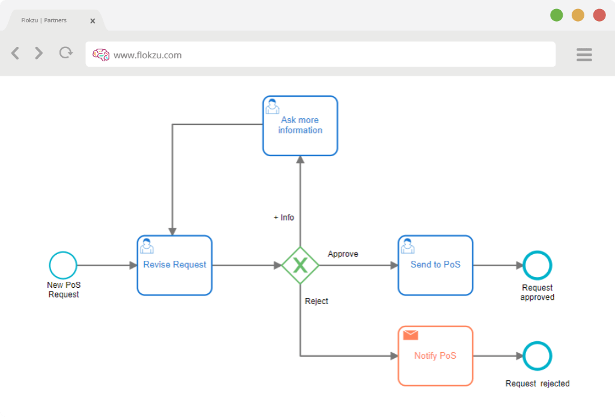Select the New PoS Request start event
This screenshot has height=417, width=615.
pos(63,266)
